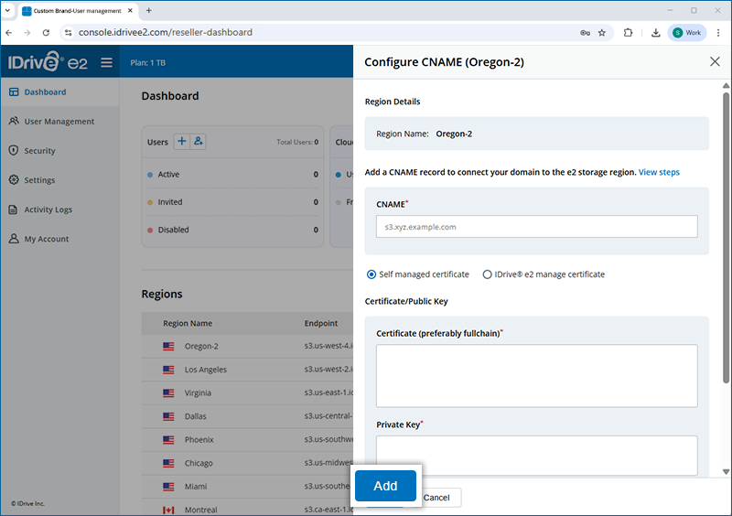
Task: Click the Invited users row
Action: [232, 201]
